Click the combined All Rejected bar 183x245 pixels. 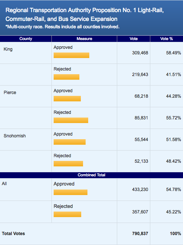[67, 215]
